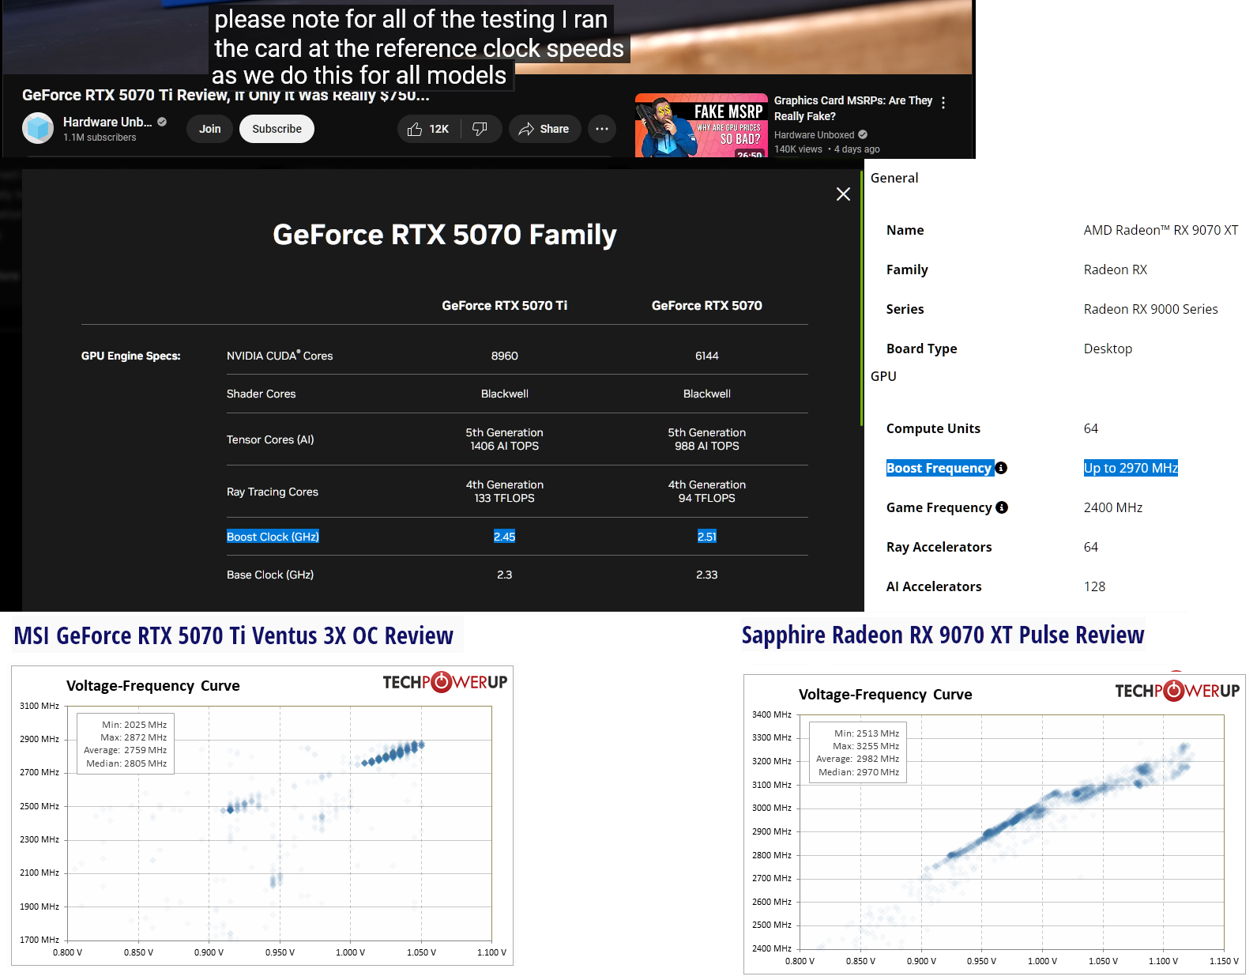
Task: Click 'Average: 2982 MHz' in the Sapphire chart legend
Action: (x=858, y=759)
